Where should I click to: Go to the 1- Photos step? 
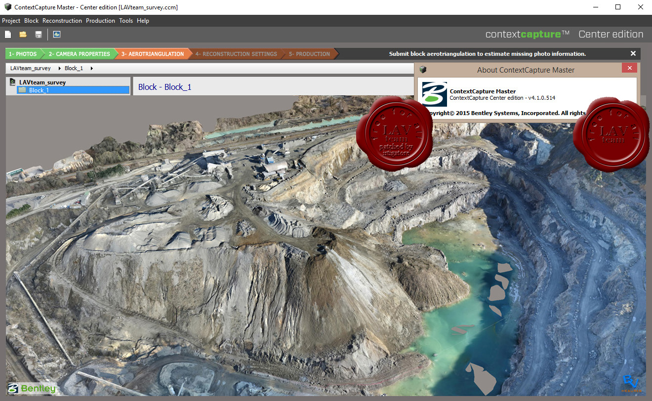tap(23, 54)
